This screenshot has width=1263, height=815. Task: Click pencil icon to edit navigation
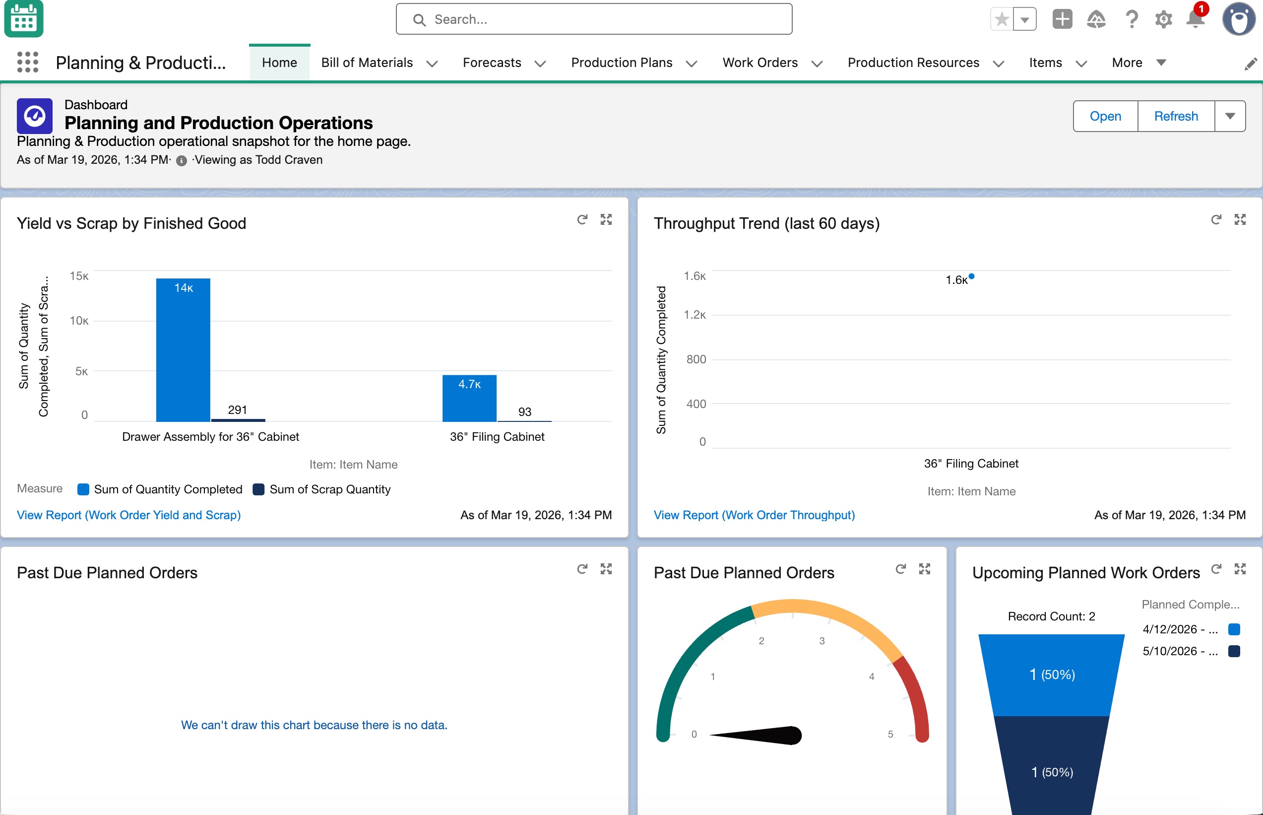(1250, 64)
